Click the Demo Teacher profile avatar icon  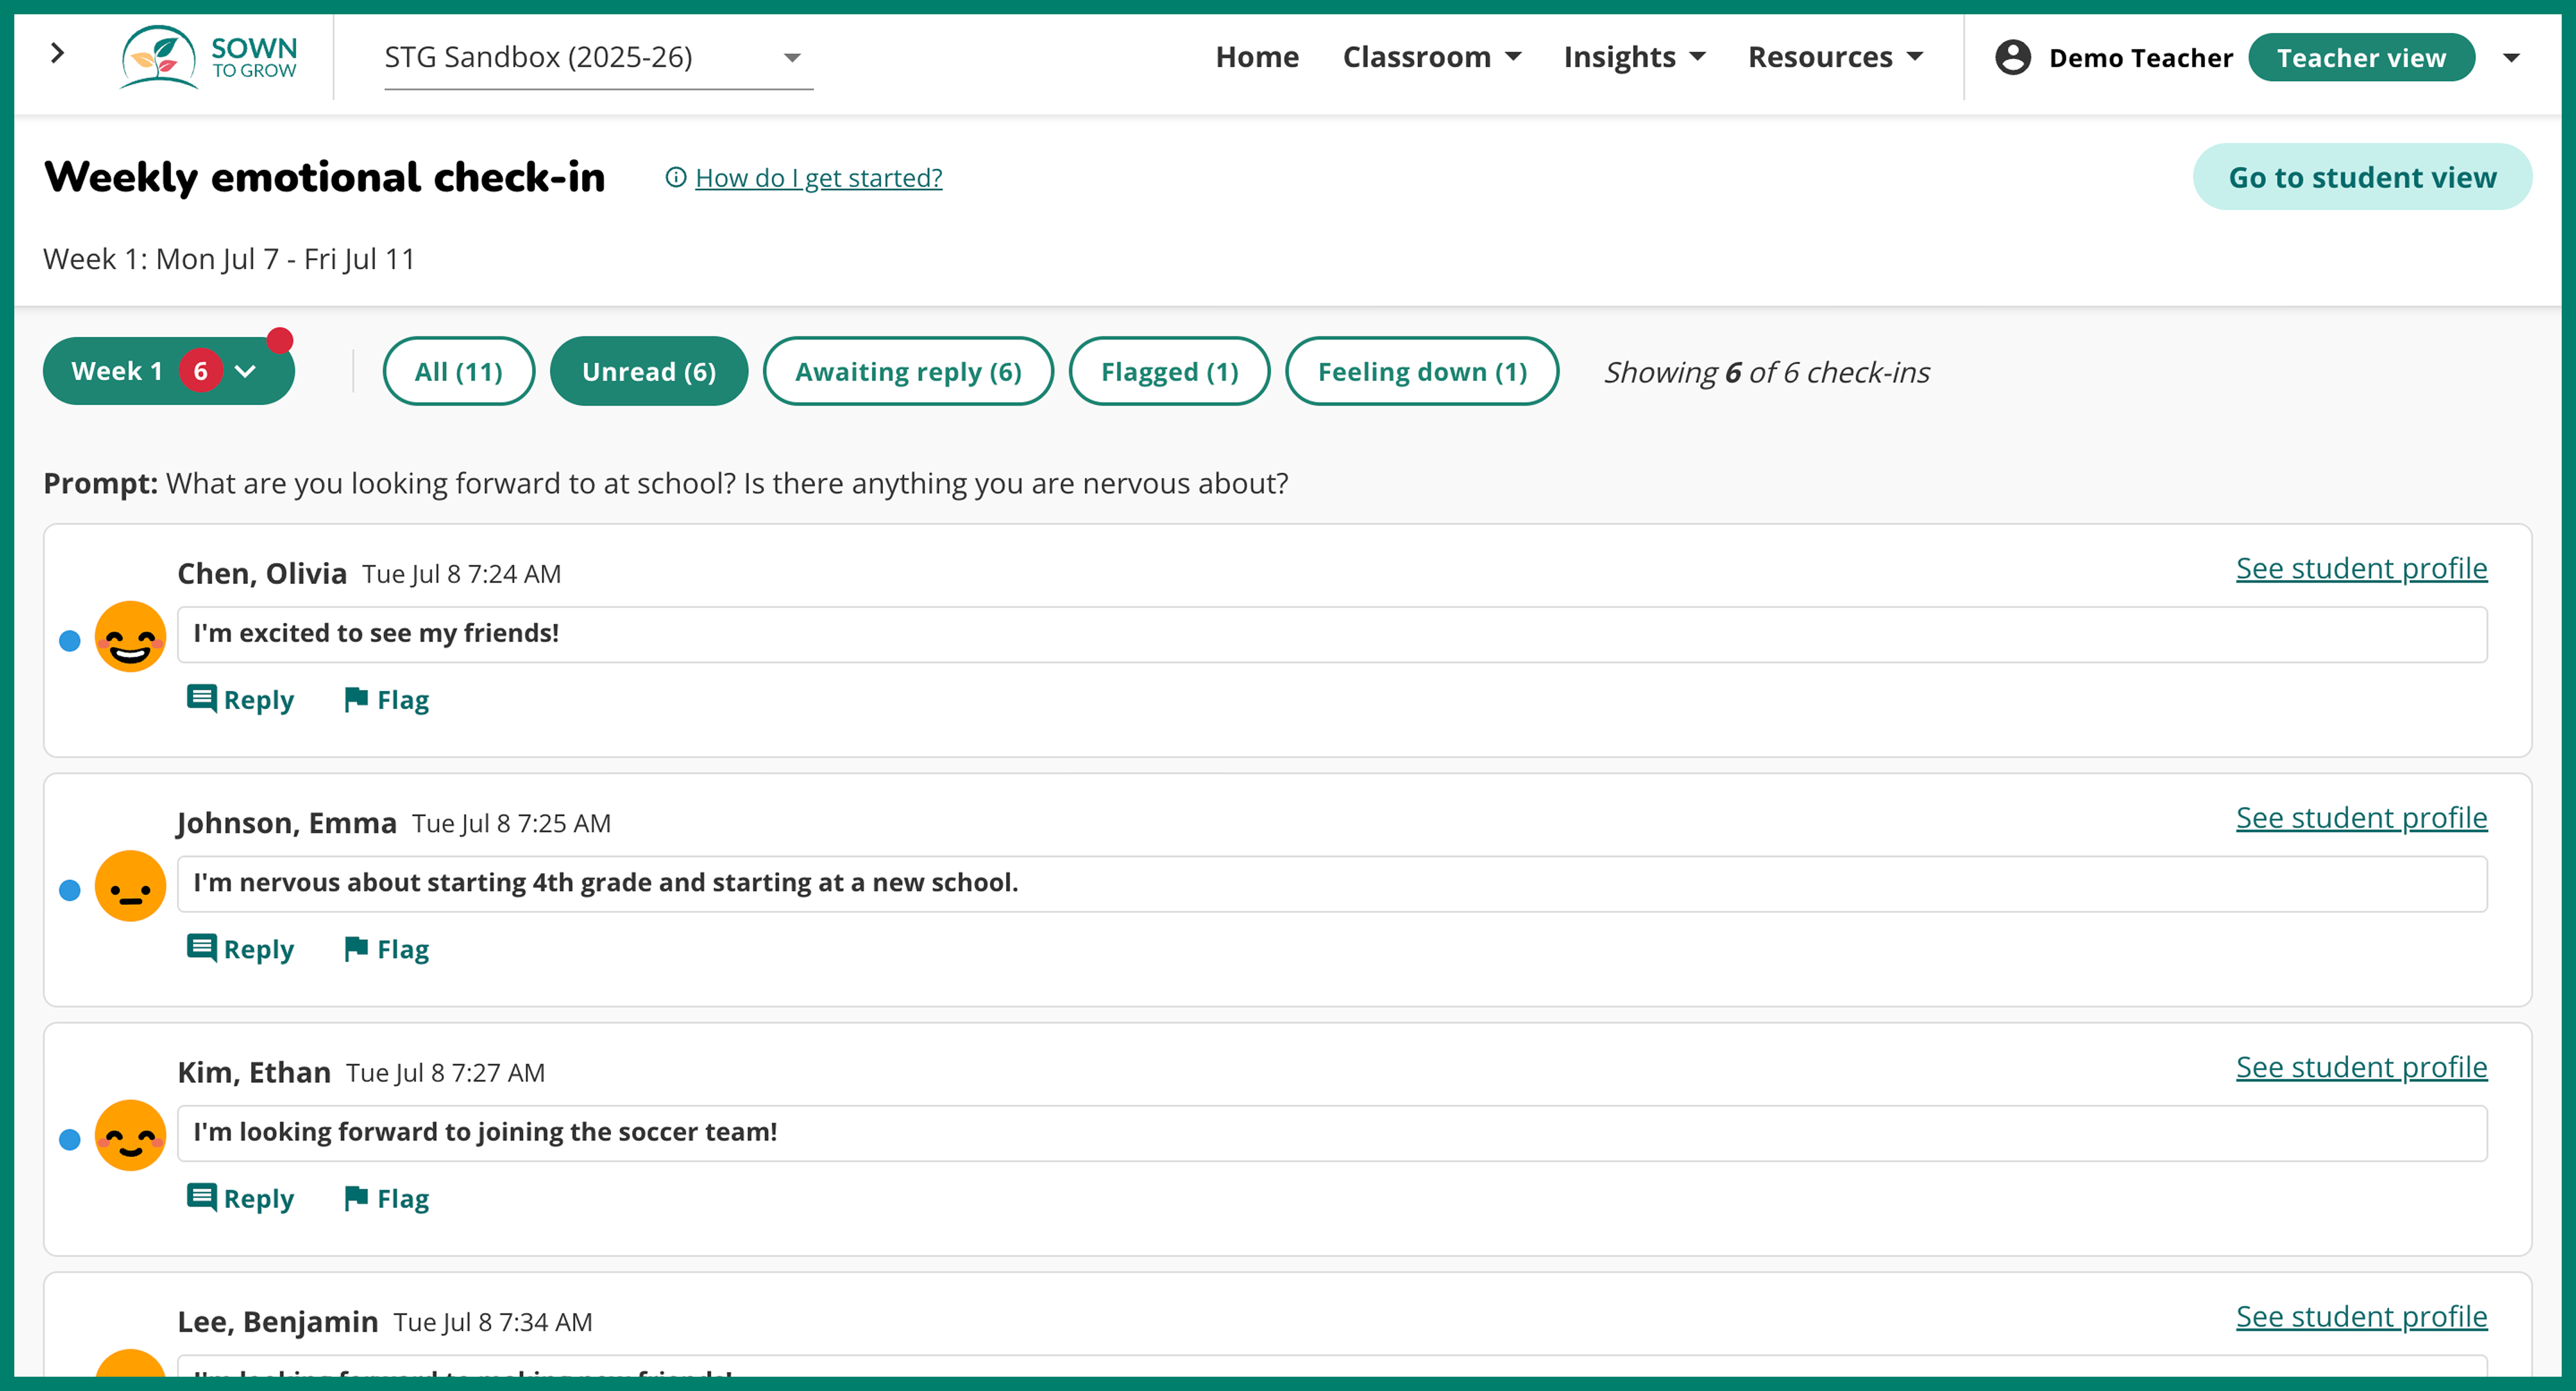[x=2012, y=57]
